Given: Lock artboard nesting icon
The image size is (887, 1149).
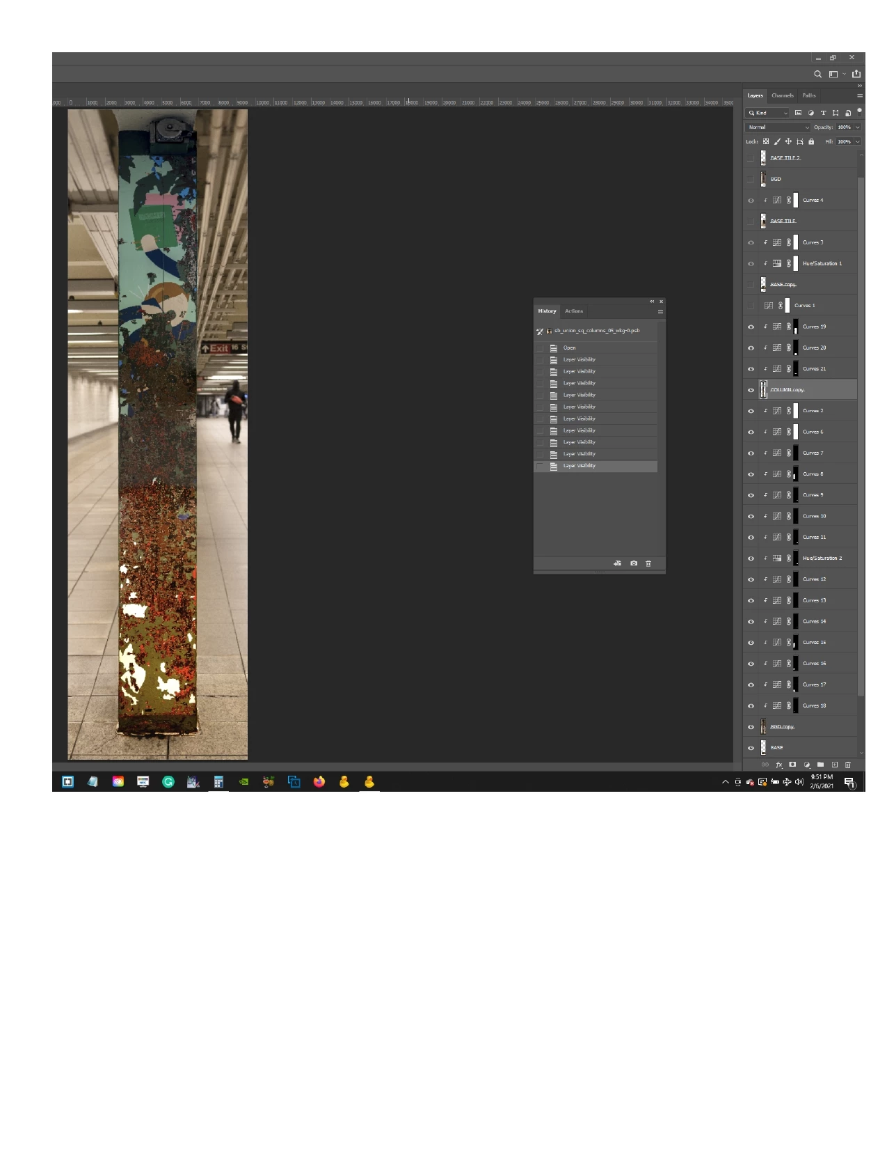Looking at the screenshot, I should [800, 141].
